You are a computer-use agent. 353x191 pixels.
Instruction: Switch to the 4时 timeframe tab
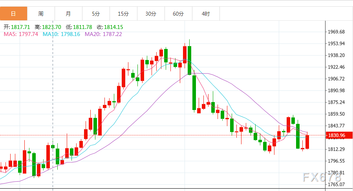click(206, 14)
